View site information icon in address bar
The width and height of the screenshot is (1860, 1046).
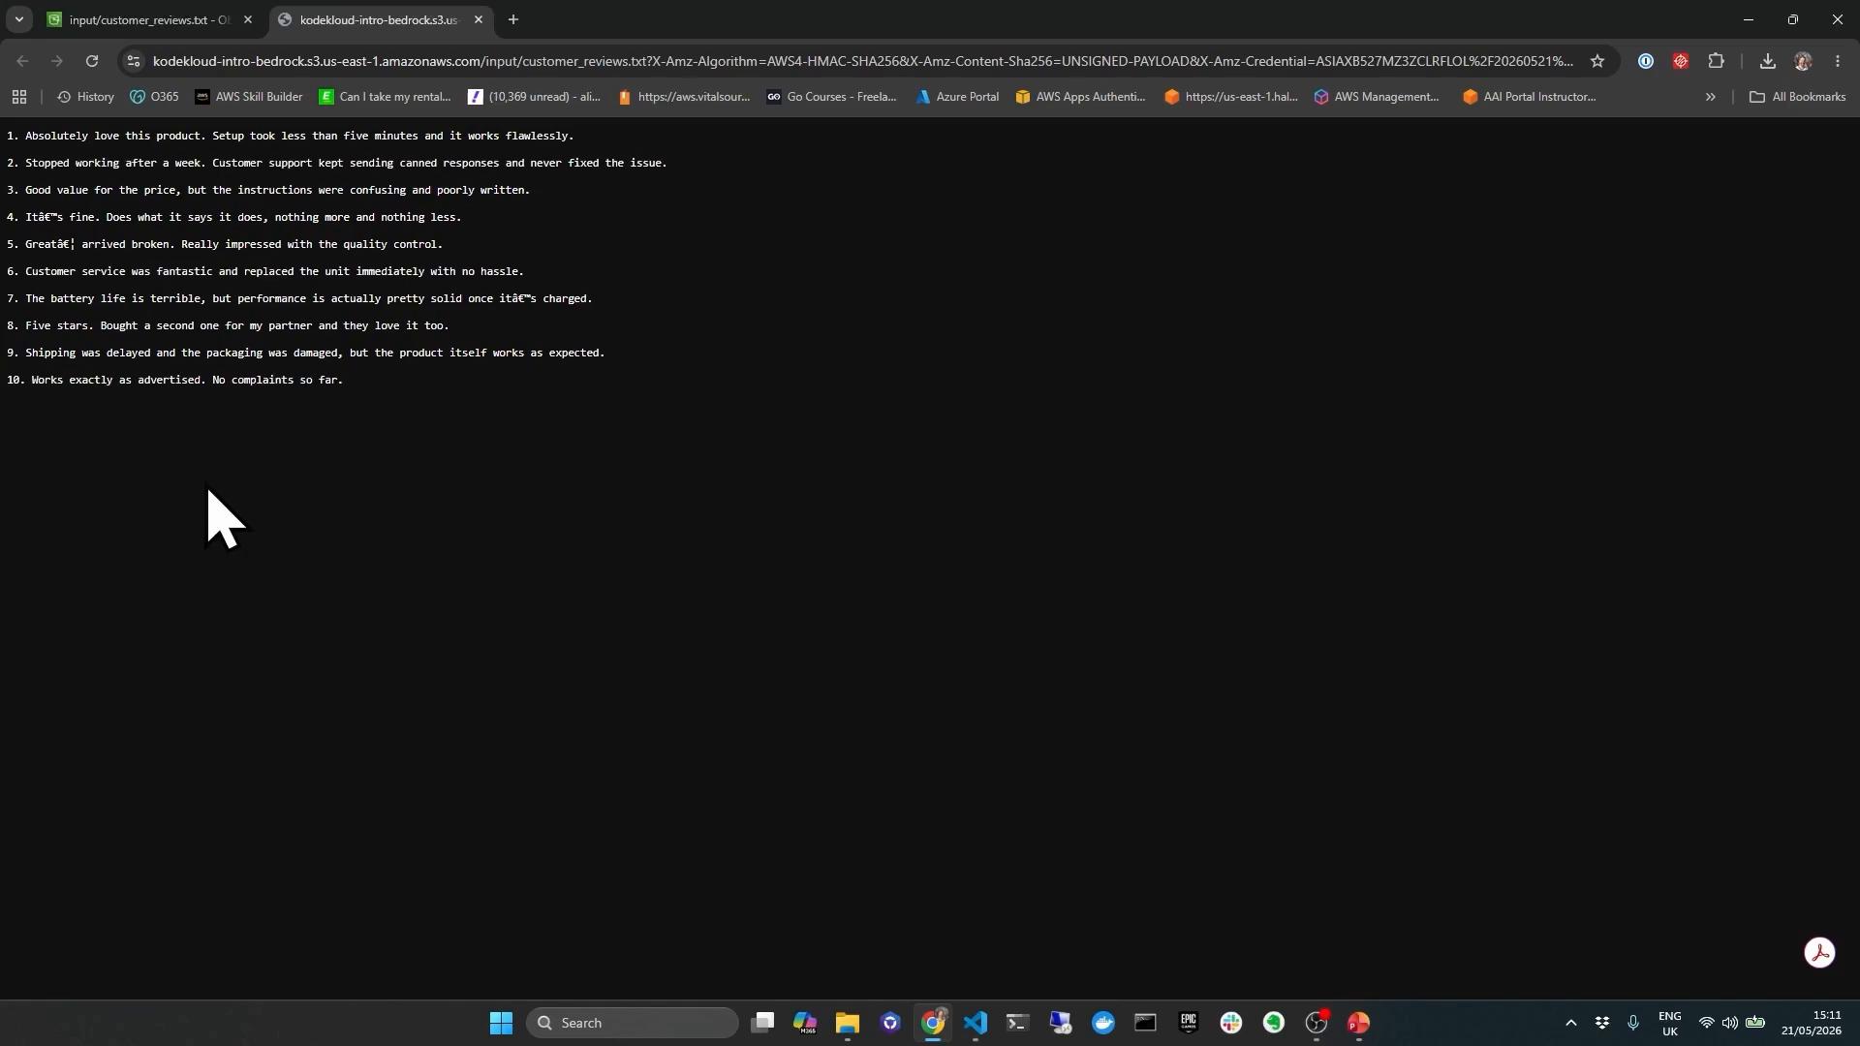click(x=134, y=61)
